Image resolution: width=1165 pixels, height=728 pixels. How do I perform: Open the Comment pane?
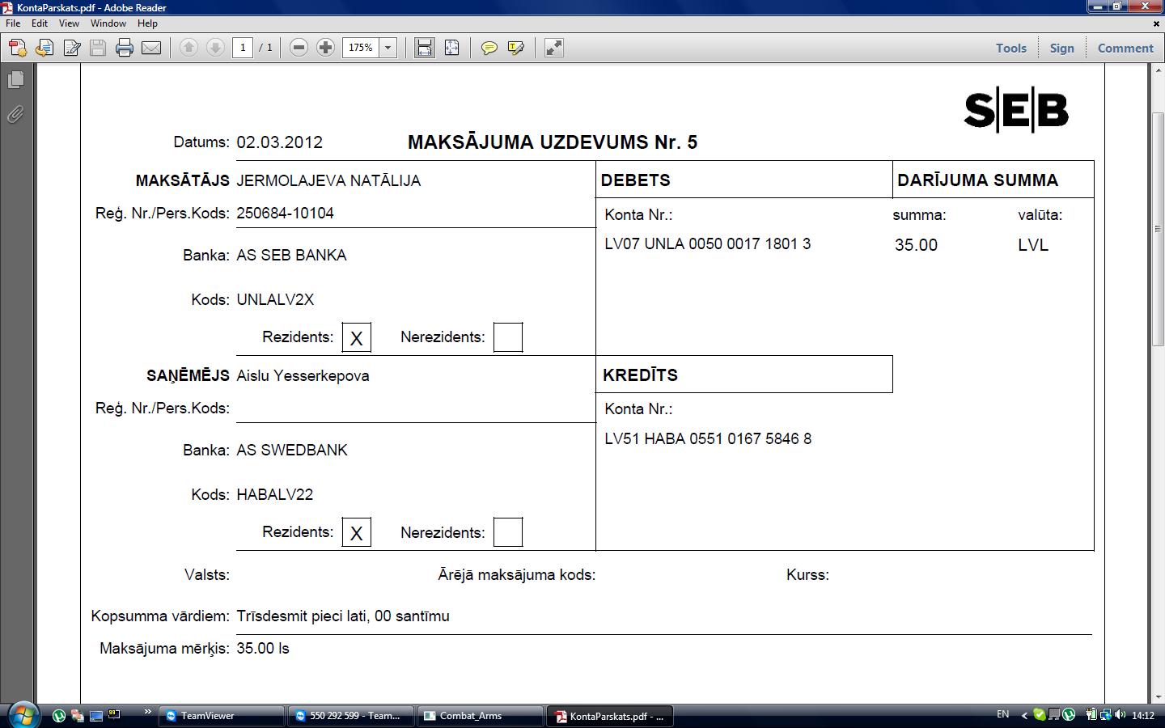click(1125, 48)
